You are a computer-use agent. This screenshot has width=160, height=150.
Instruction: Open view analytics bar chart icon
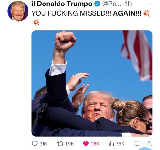point(111,144)
